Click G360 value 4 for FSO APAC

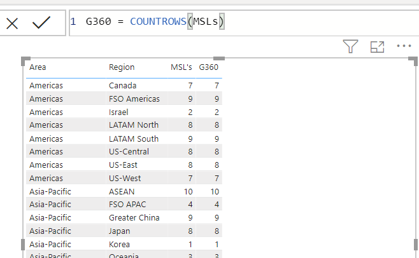point(217,205)
